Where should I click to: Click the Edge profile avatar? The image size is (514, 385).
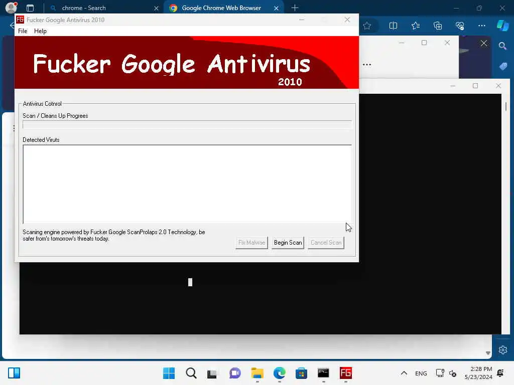pyautogui.click(x=11, y=7)
